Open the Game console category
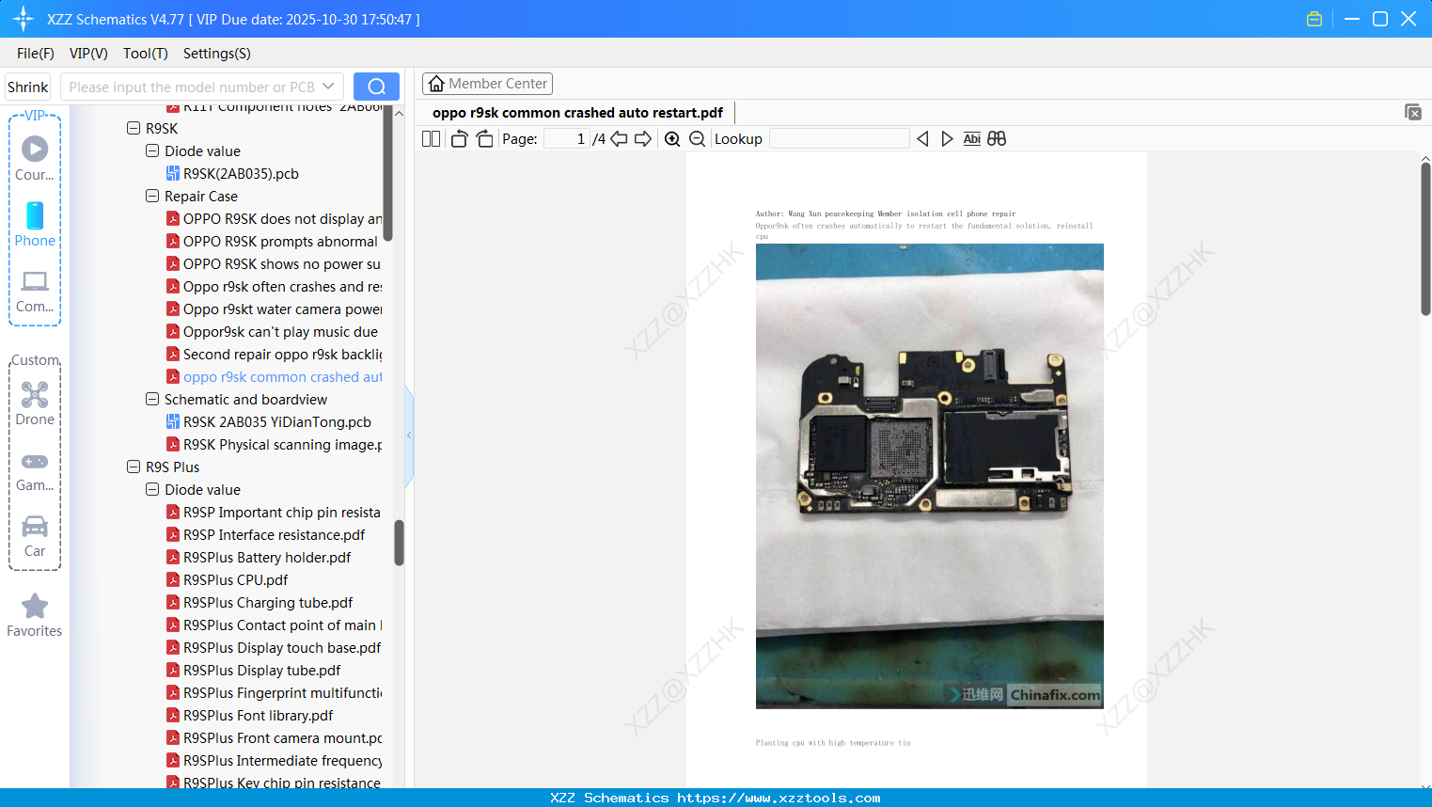 click(35, 471)
